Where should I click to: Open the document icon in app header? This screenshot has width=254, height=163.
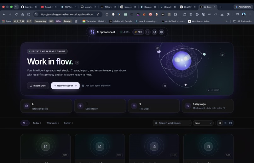pos(154,32)
